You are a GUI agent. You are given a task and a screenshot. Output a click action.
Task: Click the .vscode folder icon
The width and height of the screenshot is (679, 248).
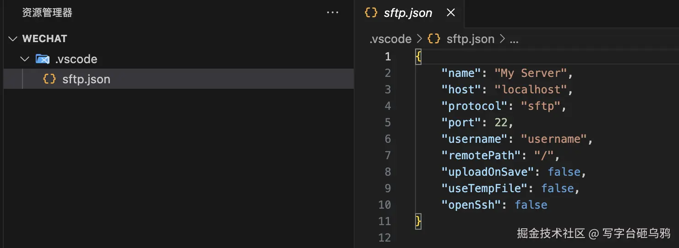(43, 59)
